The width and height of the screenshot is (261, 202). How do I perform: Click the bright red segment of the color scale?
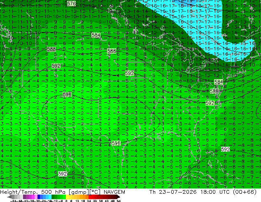point(90,197)
